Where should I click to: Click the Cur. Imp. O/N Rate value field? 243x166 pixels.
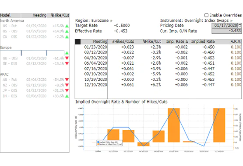226,31
